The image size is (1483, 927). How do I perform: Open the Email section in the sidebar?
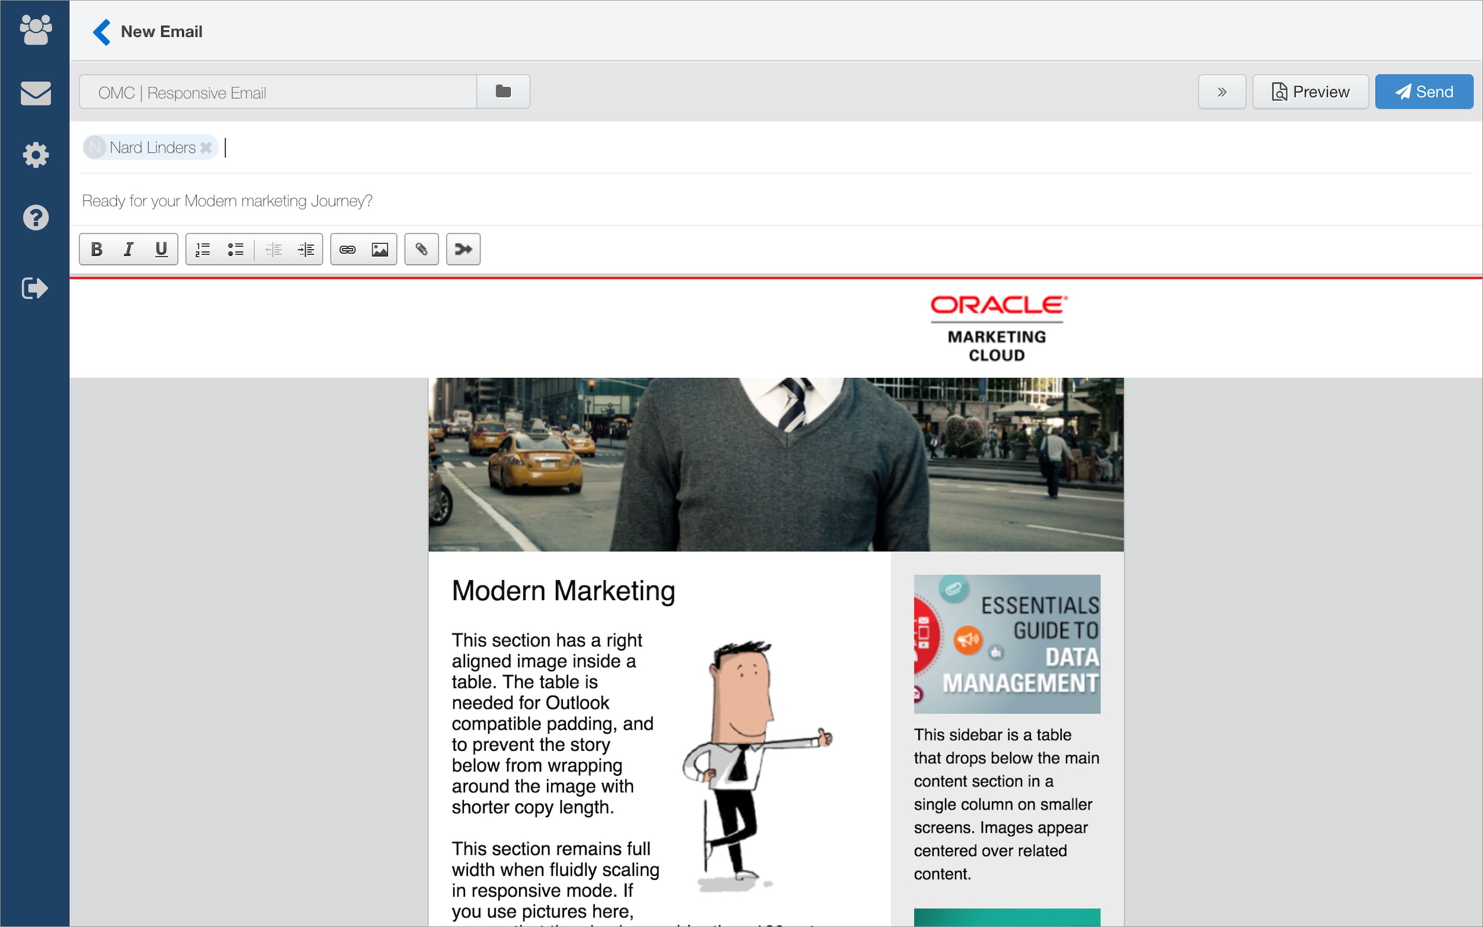pos(36,93)
